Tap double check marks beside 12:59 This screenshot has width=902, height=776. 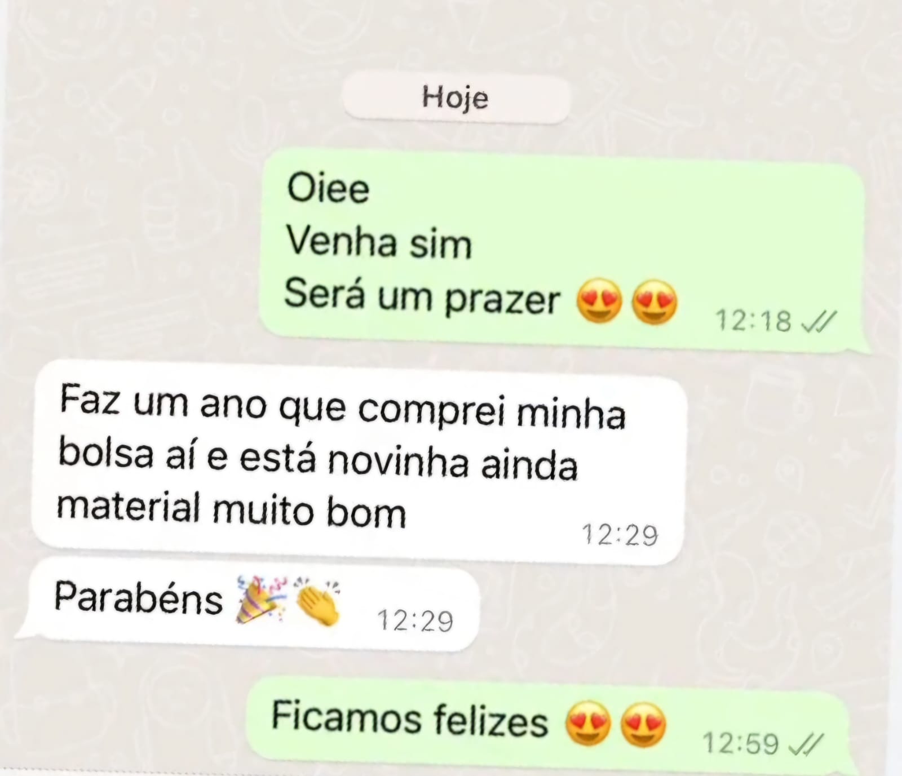click(x=806, y=744)
